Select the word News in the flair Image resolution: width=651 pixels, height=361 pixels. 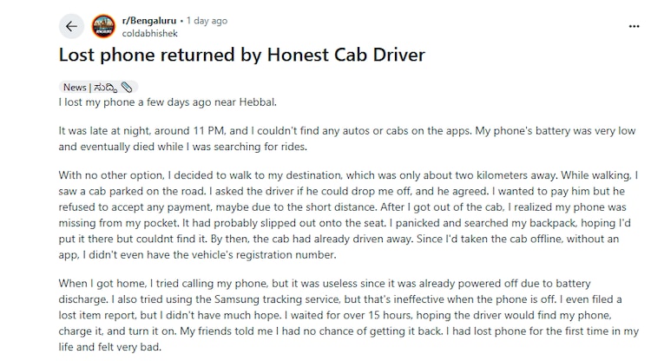click(75, 88)
